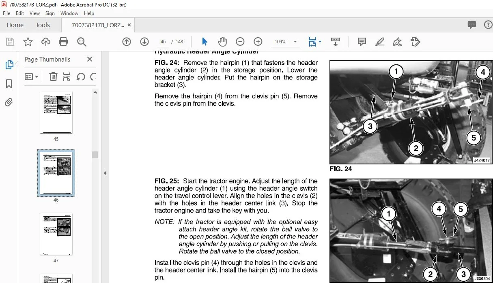Image resolution: width=493 pixels, height=283 pixels.
Task: Open the find text magnifier
Action: pyautogui.click(x=82, y=42)
